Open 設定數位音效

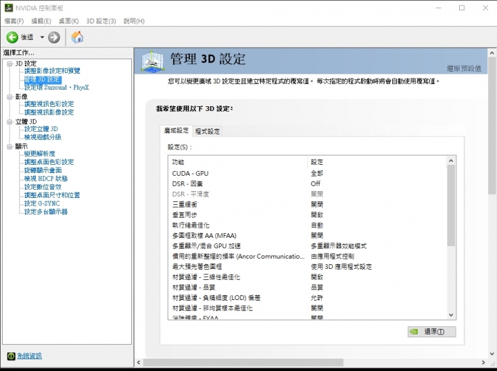coord(43,187)
